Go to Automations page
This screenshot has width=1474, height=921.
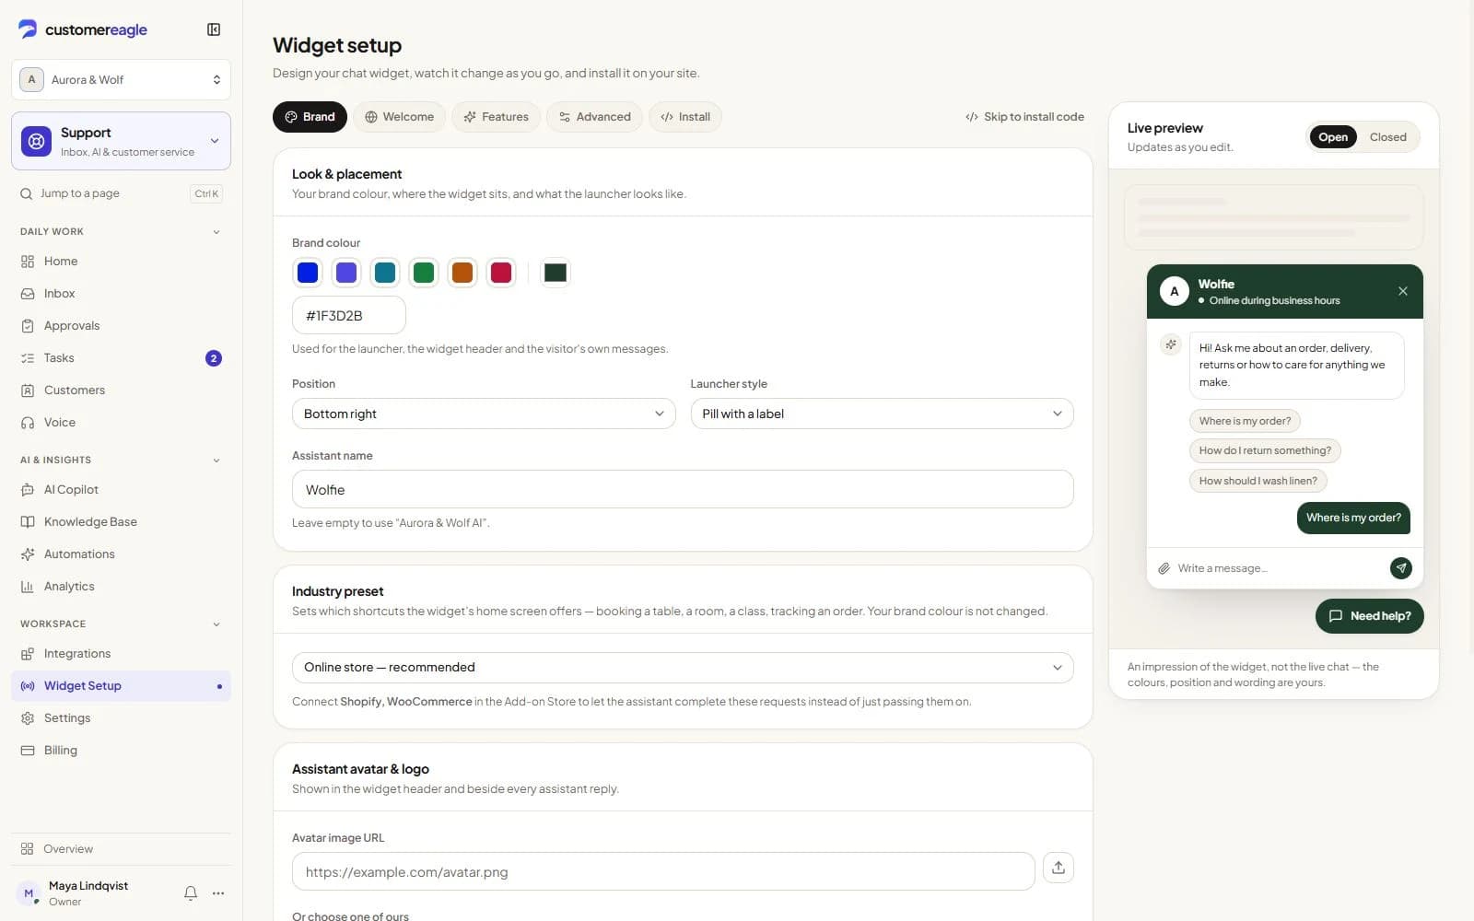121,554
